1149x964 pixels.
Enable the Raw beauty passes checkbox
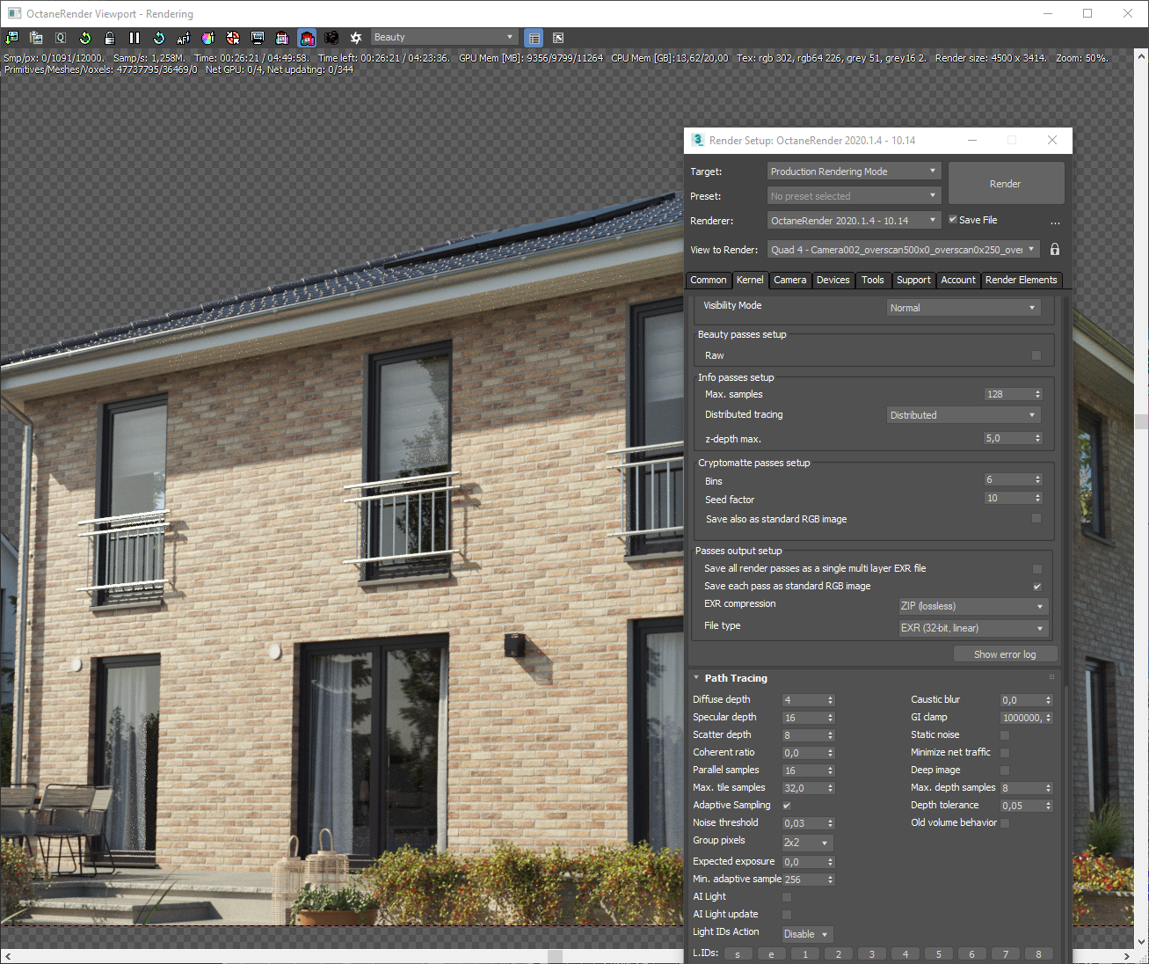[x=1036, y=355]
